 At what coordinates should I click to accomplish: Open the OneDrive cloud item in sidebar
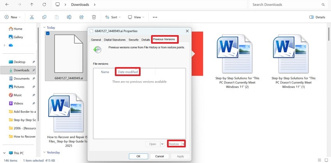point(11,45)
